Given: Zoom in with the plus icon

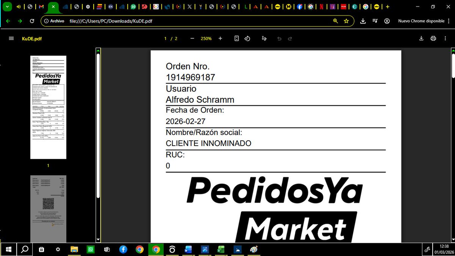Looking at the screenshot, I should pos(220,38).
